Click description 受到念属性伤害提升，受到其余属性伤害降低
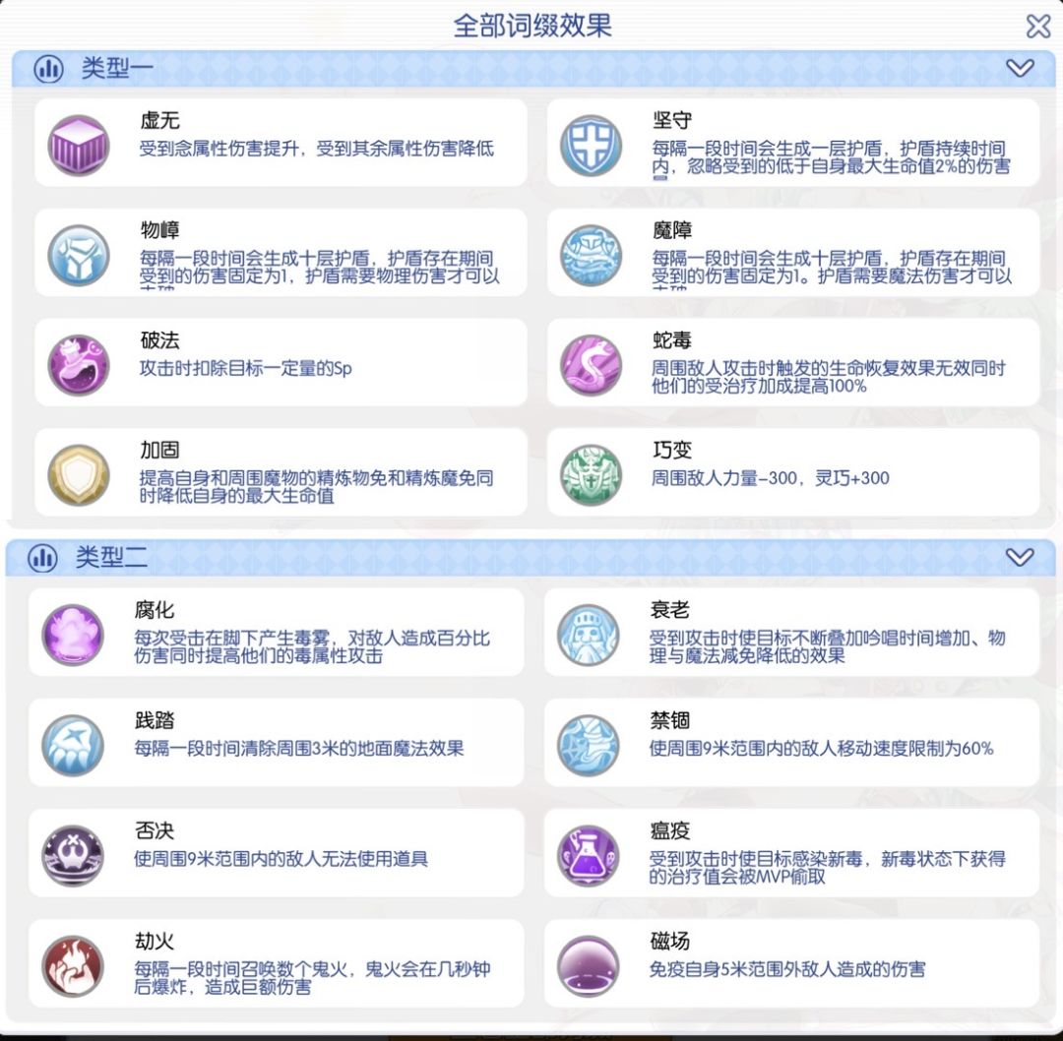 317,150
